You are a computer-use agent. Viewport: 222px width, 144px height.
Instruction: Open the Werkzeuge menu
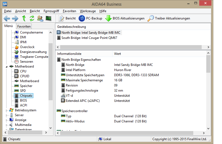[88, 11]
